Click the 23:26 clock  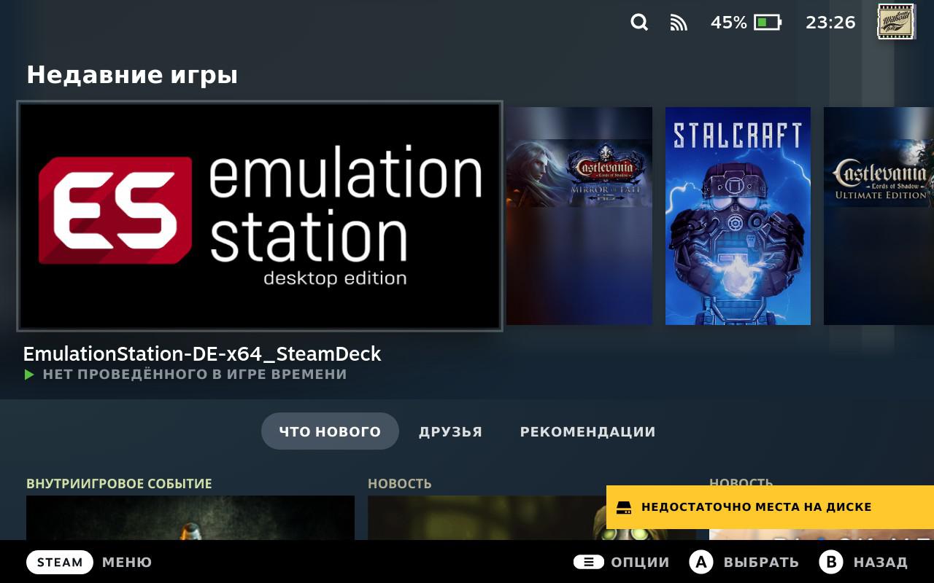point(830,23)
